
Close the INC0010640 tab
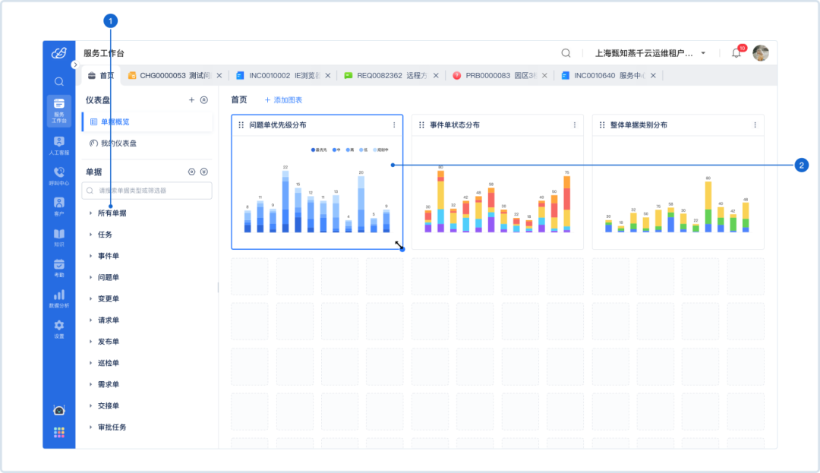tap(653, 75)
